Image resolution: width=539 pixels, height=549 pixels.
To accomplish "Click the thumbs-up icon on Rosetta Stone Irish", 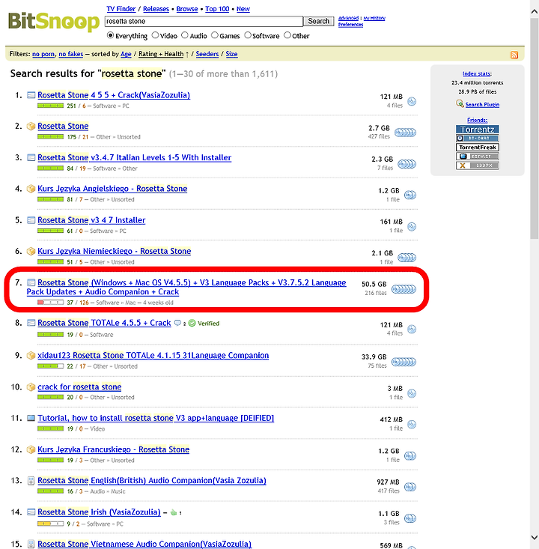I will [x=174, y=512].
